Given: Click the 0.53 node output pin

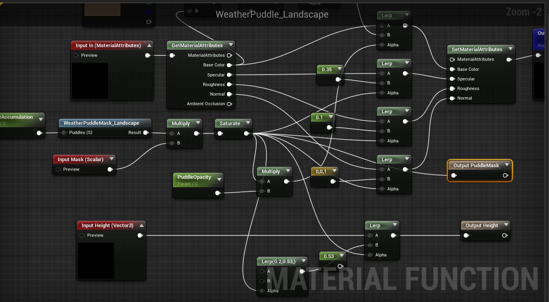Looking at the screenshot, I should coord(340,266).
